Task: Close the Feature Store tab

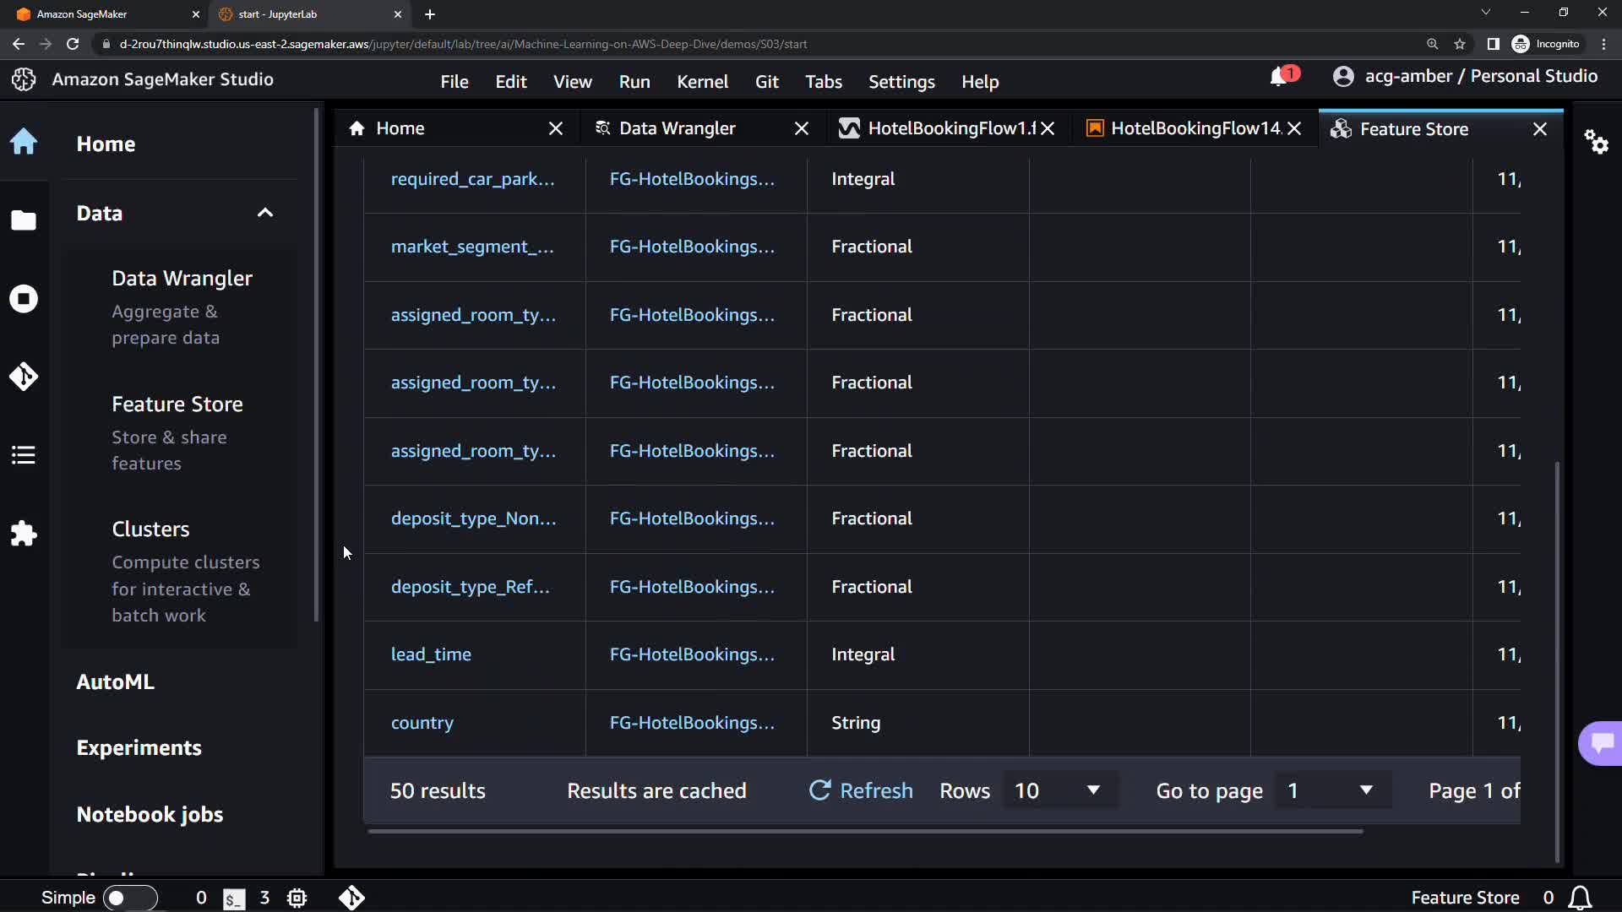Action: tap(1539, 129)
